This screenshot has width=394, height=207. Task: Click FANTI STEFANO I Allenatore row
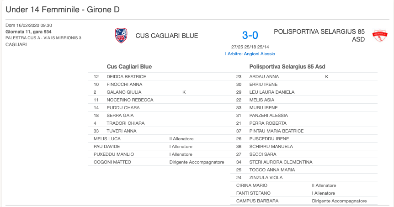(304, 193)
